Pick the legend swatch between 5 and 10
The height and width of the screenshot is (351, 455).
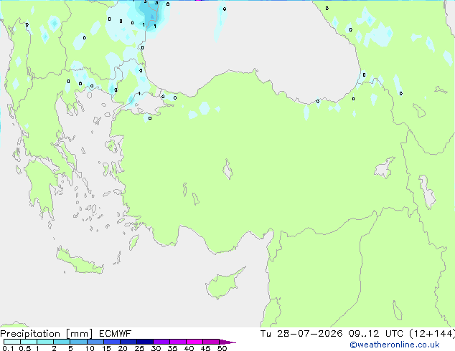coord(78,342)
